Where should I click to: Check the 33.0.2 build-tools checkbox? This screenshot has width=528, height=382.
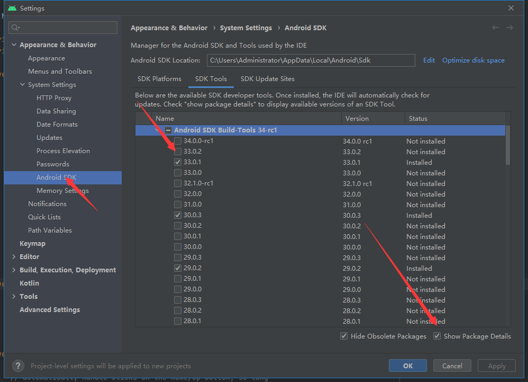178,152
